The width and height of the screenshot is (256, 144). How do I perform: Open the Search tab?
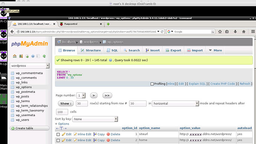[132, 50]
